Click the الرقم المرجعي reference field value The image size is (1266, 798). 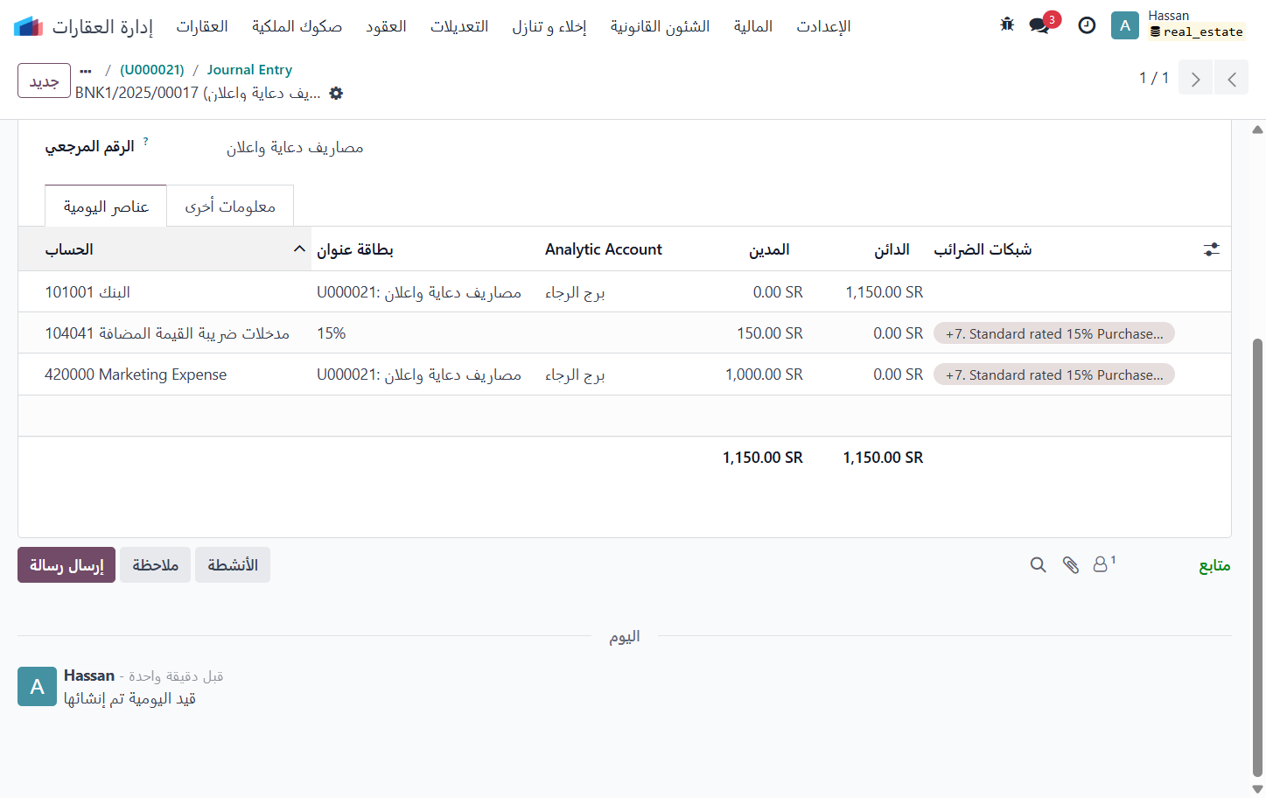pos(295,148)
